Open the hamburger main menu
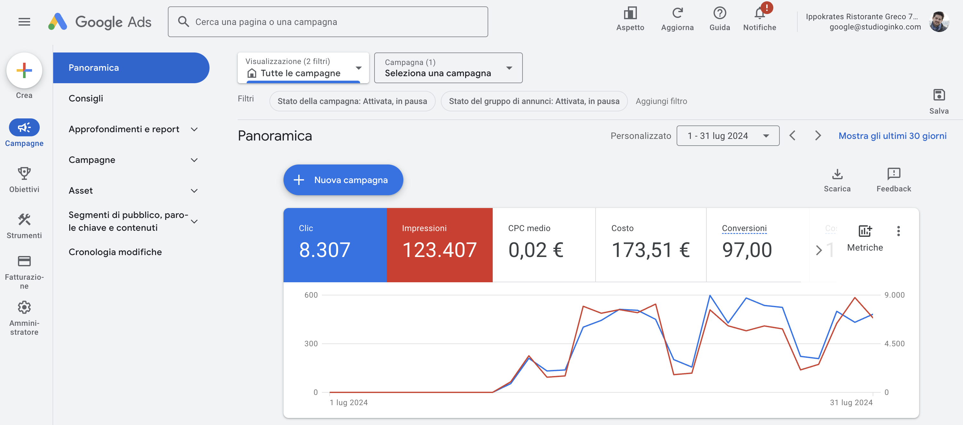 pyautogui.click(x=24, y=22)
